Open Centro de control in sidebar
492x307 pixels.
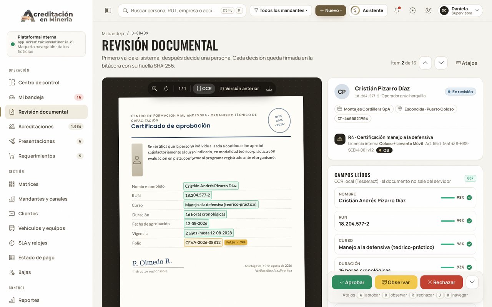coord(46,83)
